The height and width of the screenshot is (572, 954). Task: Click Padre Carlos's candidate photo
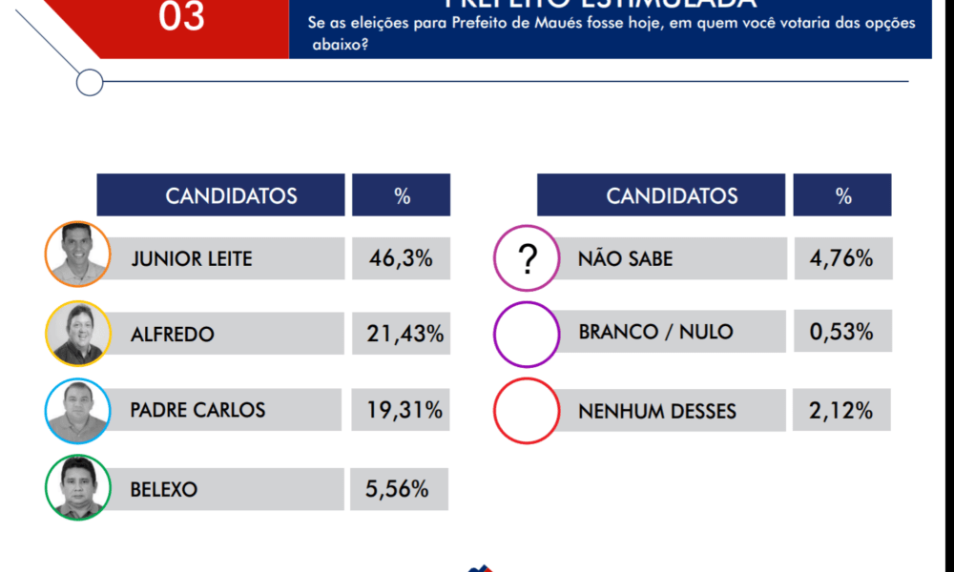click(78, 411)
